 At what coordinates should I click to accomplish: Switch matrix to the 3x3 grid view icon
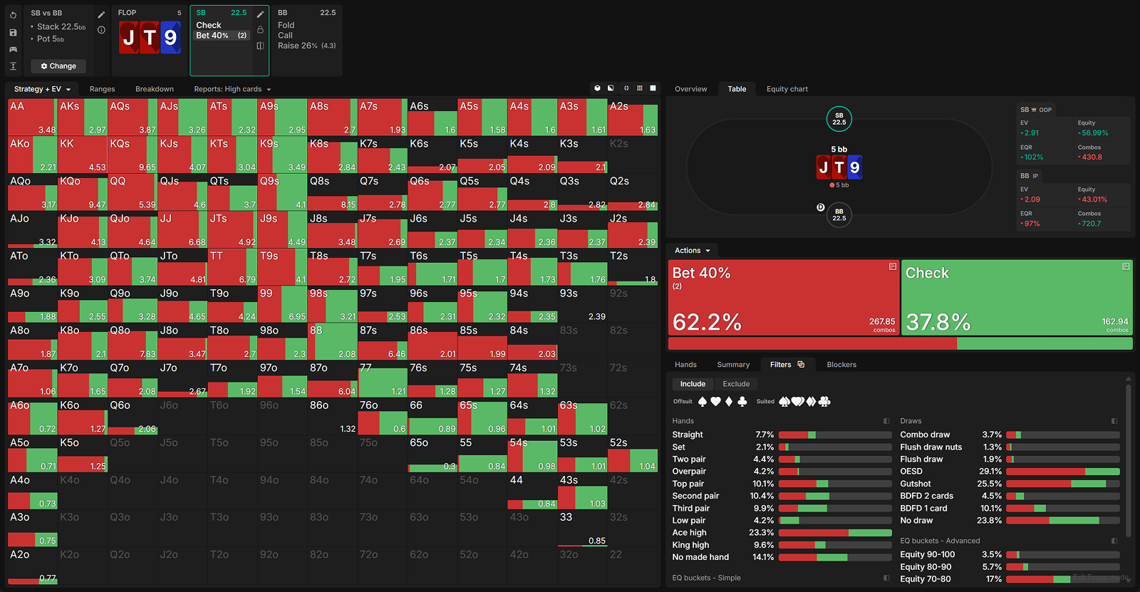(640, 88)
